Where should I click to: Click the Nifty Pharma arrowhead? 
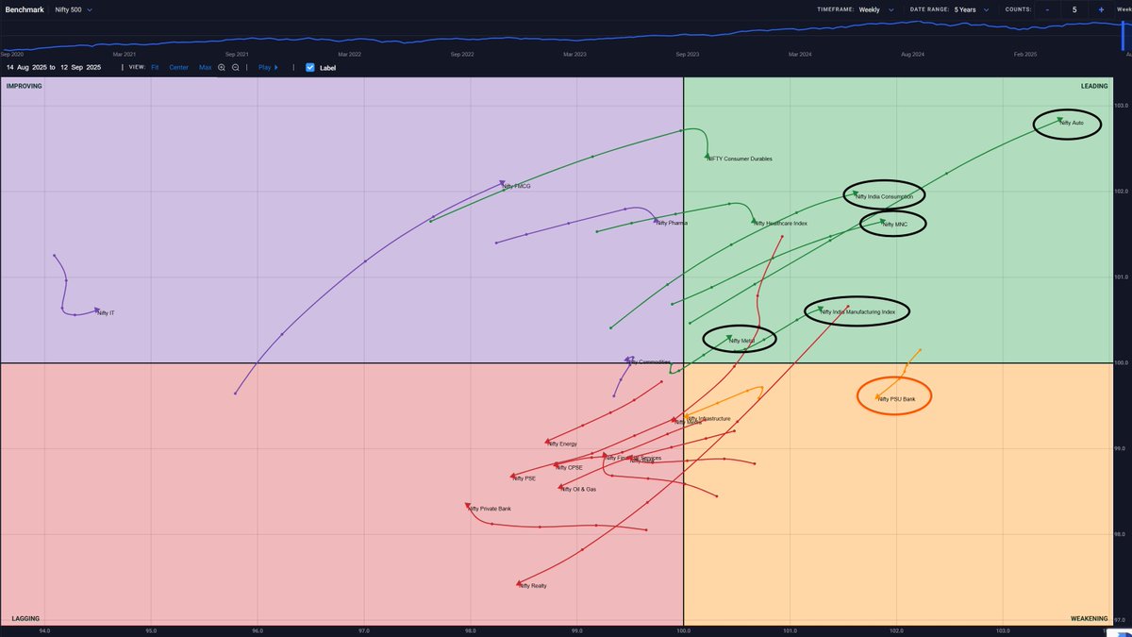pyautogui.click(x=656, y=221)
